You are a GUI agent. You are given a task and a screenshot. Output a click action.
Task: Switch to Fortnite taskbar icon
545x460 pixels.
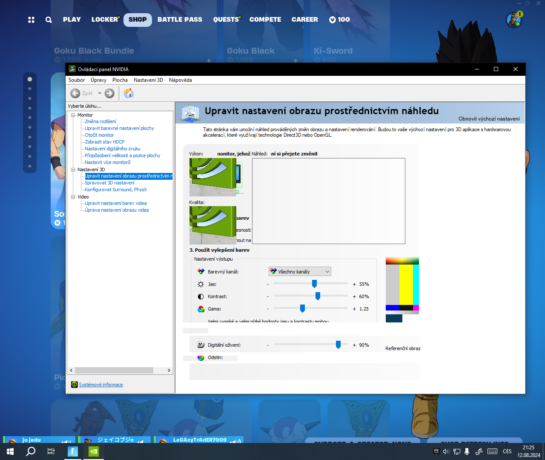(x=73, y=451)
